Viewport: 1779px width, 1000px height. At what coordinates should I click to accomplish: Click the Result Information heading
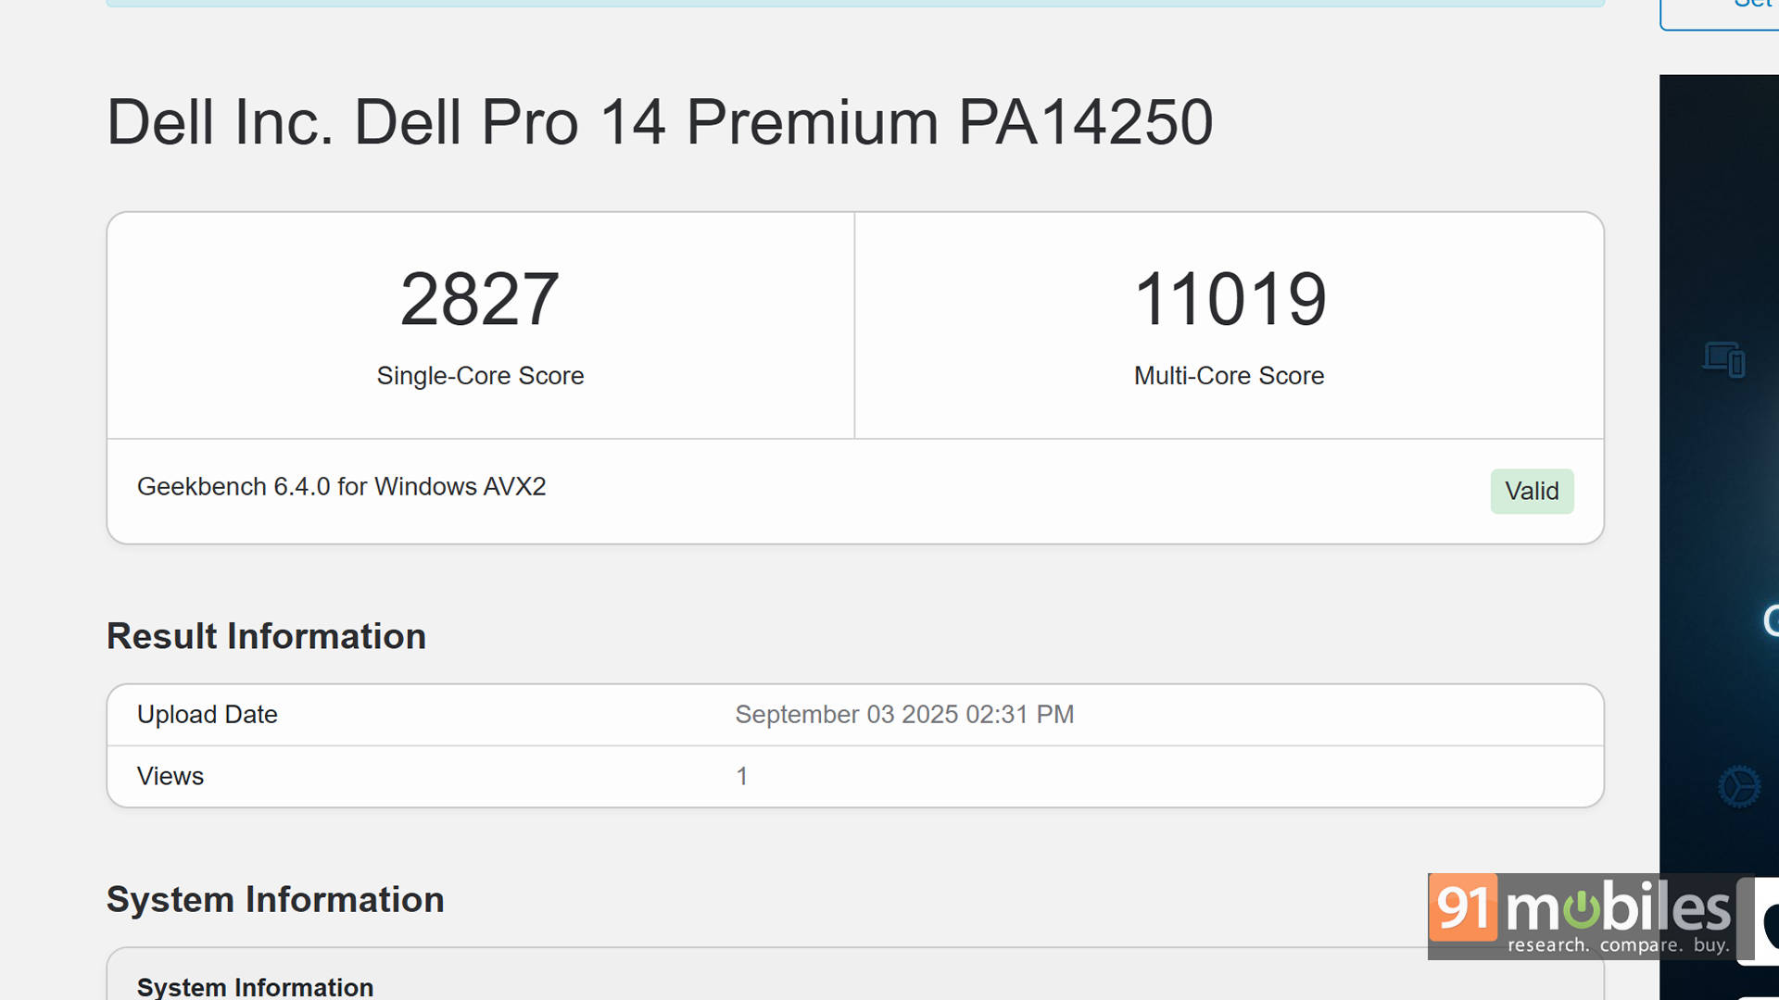(266, 636)
